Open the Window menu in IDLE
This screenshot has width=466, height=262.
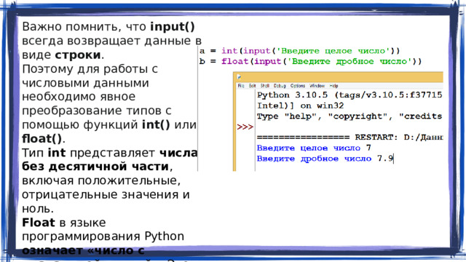317,86
